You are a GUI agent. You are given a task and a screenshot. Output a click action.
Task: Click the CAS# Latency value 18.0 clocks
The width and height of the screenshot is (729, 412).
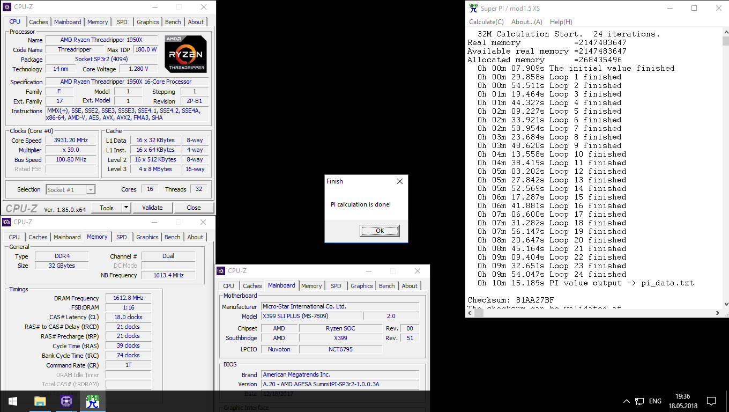[128, 317]
